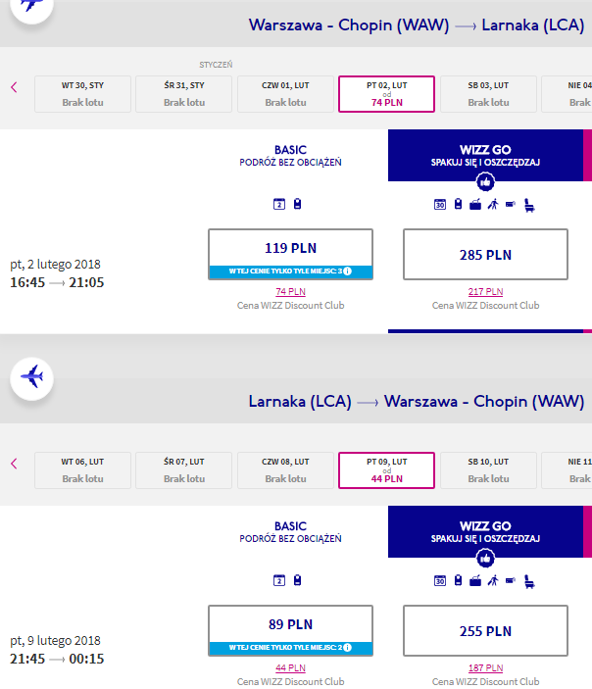Click check-in icon under return WIZZ GO
This screenshot has width=592, height=689.
click(x=511, y=580)
